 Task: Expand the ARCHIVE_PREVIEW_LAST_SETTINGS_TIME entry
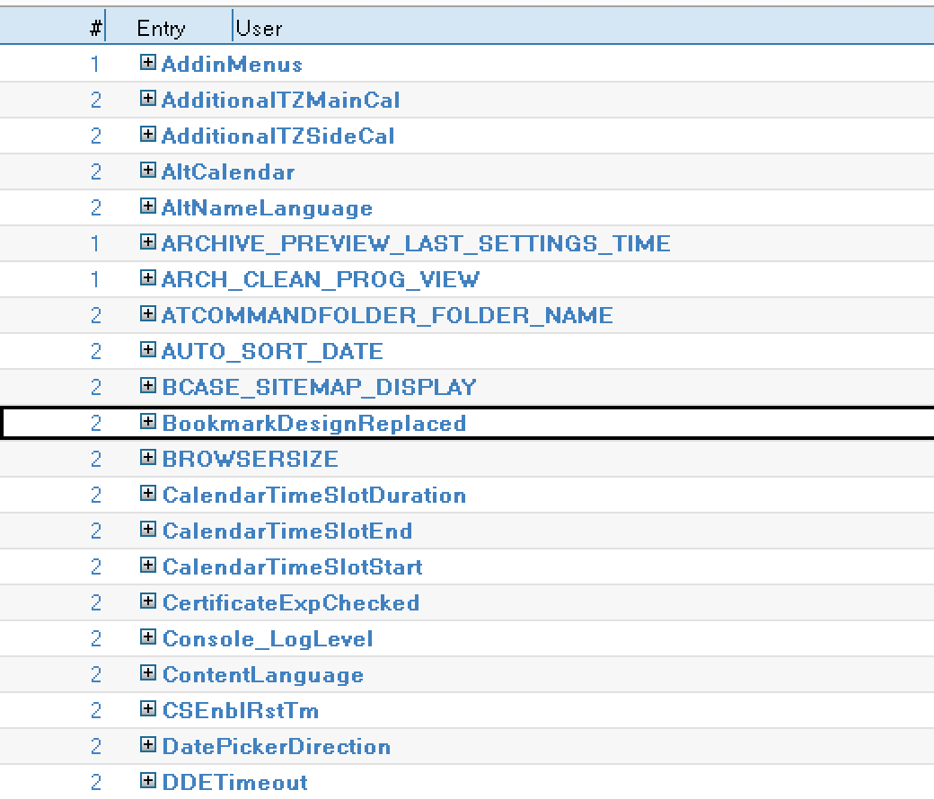click(147, 243)
